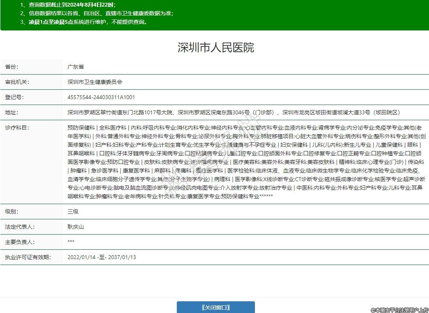This screenshot has width=429, height=313.
Task: Select the 深圳市卫生健康委员会 value text
Action: click(x=95, y=82)
